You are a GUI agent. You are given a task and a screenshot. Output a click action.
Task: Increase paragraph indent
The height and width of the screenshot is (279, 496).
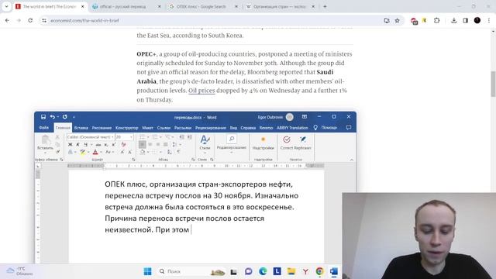pos(189,137)
